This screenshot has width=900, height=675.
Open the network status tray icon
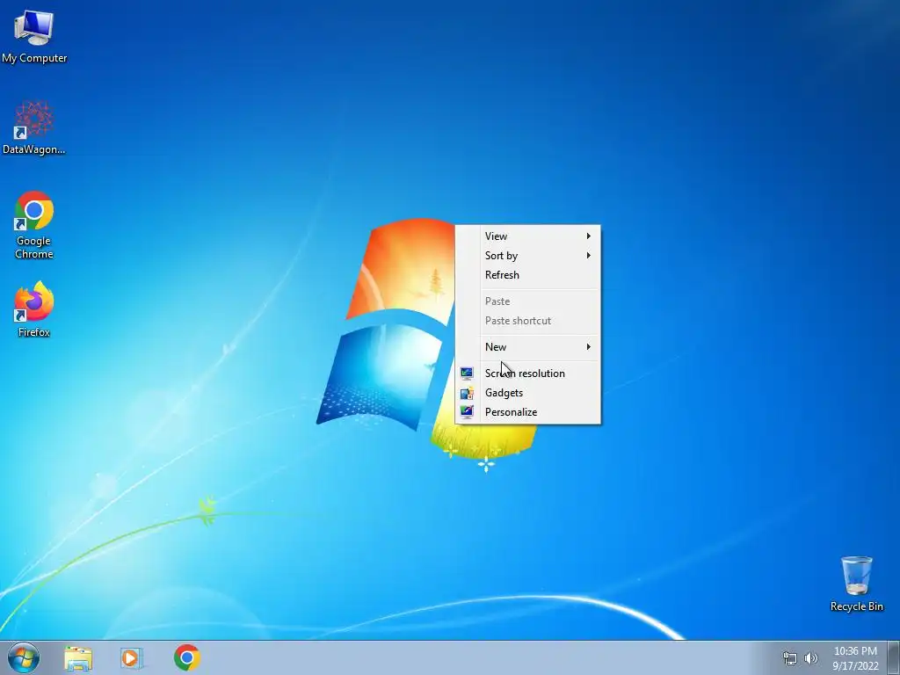tap(790, 658)
